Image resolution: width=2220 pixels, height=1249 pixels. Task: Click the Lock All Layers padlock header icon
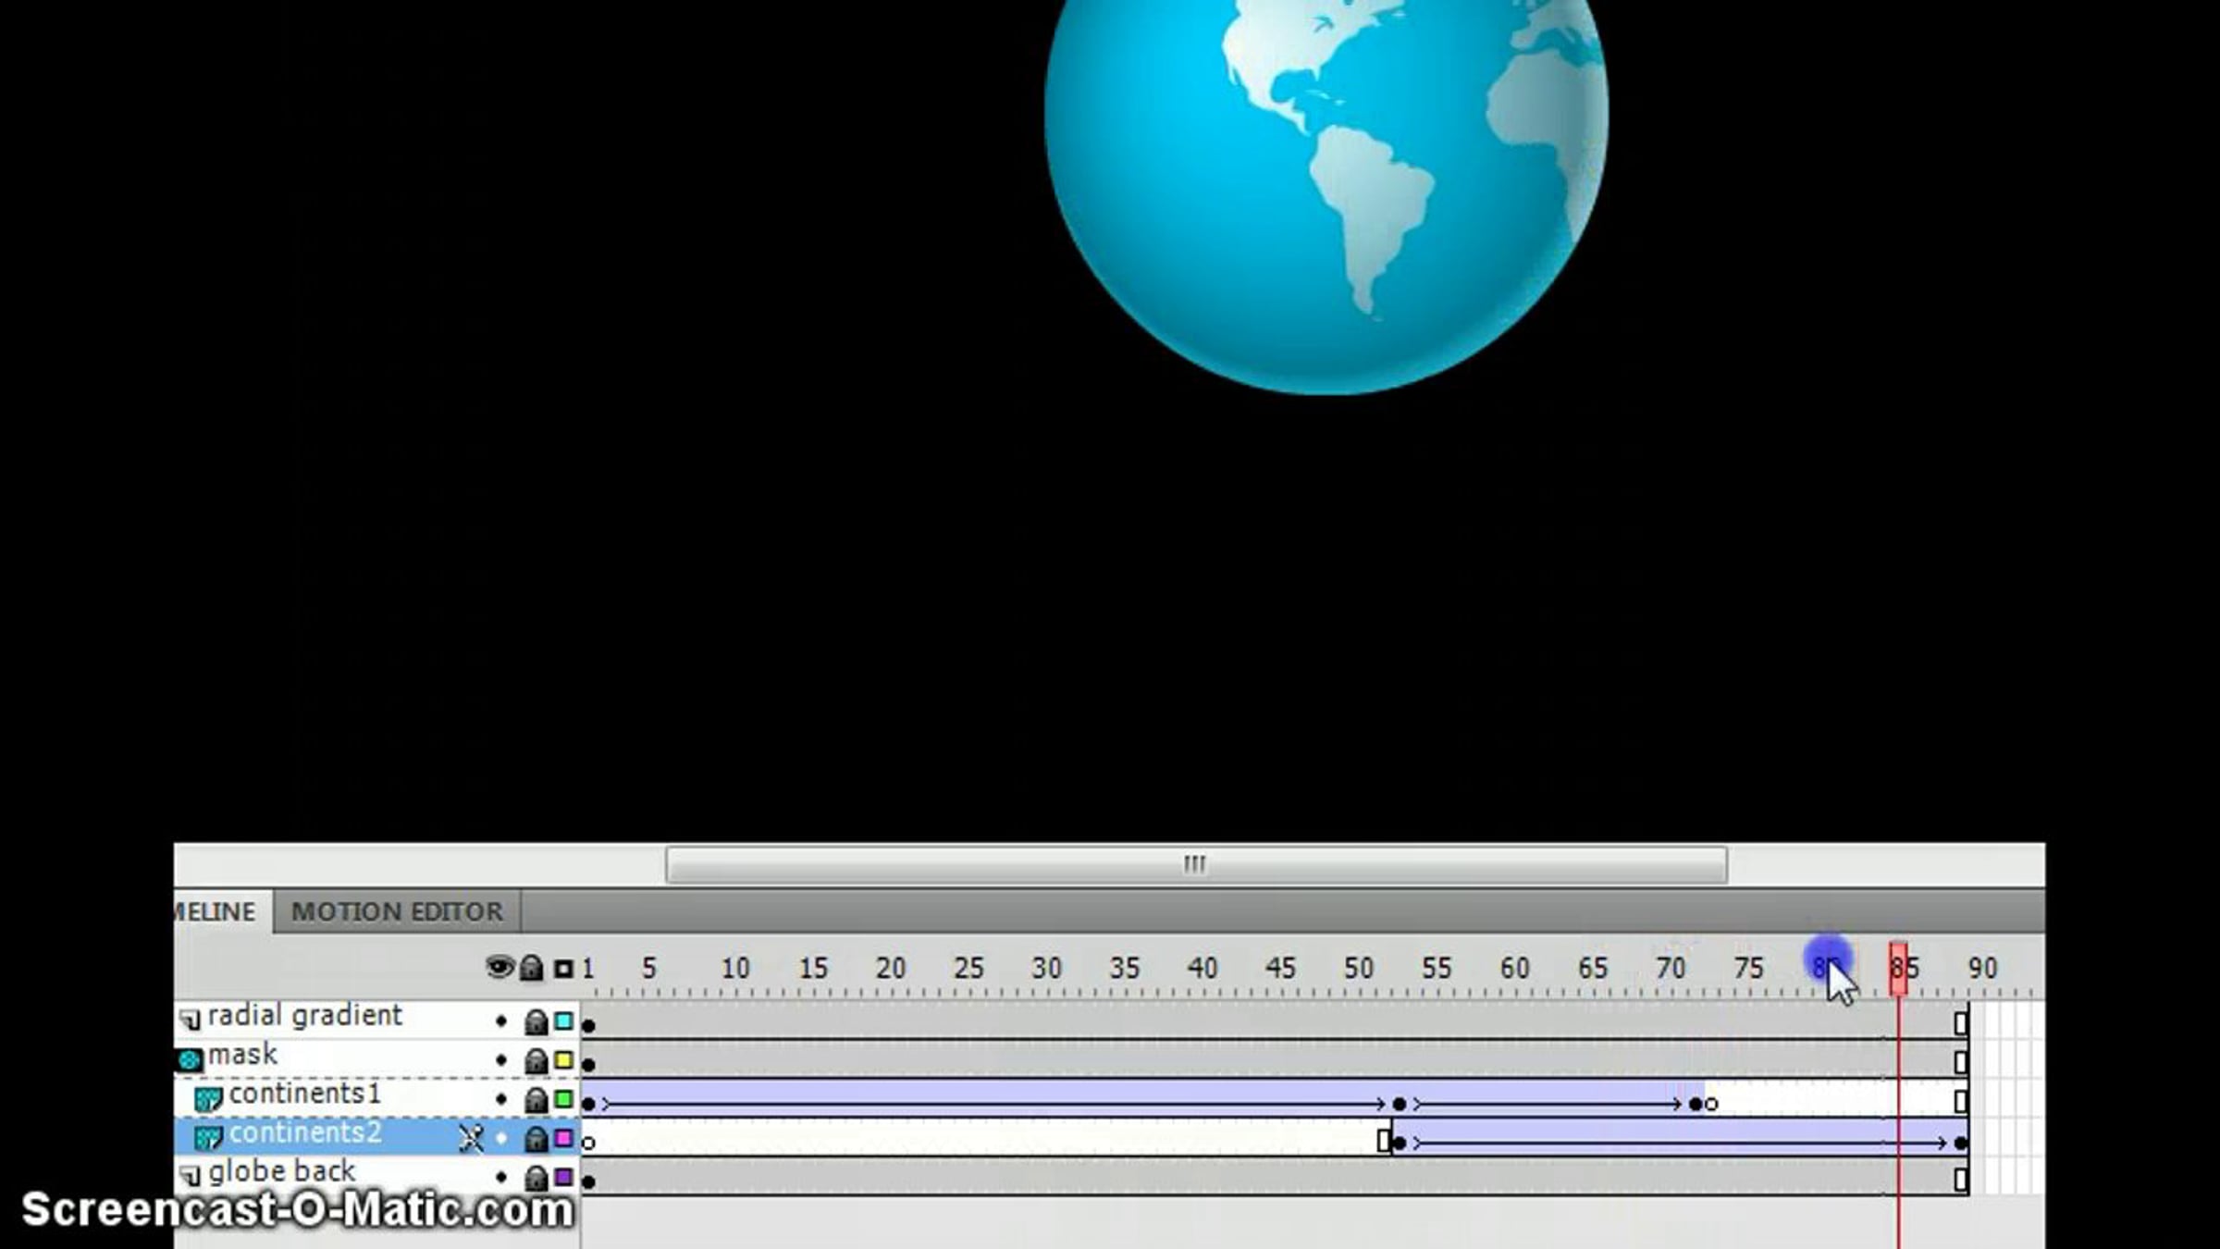click(x=531, y=969)
